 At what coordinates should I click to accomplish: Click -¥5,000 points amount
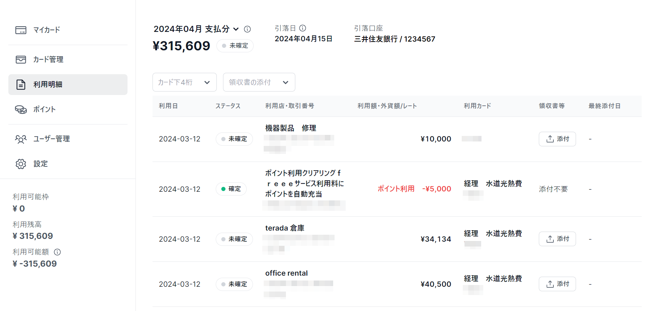(437, 189)
